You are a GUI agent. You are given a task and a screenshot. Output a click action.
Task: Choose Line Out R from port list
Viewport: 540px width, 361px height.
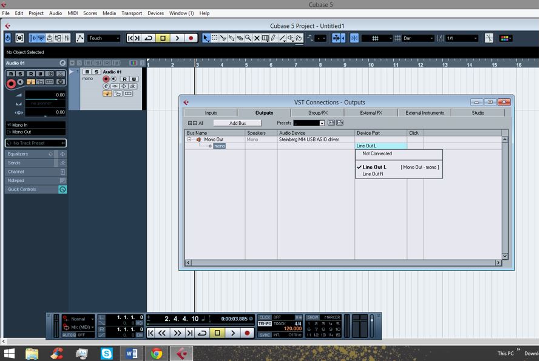[x=399, y=174]
